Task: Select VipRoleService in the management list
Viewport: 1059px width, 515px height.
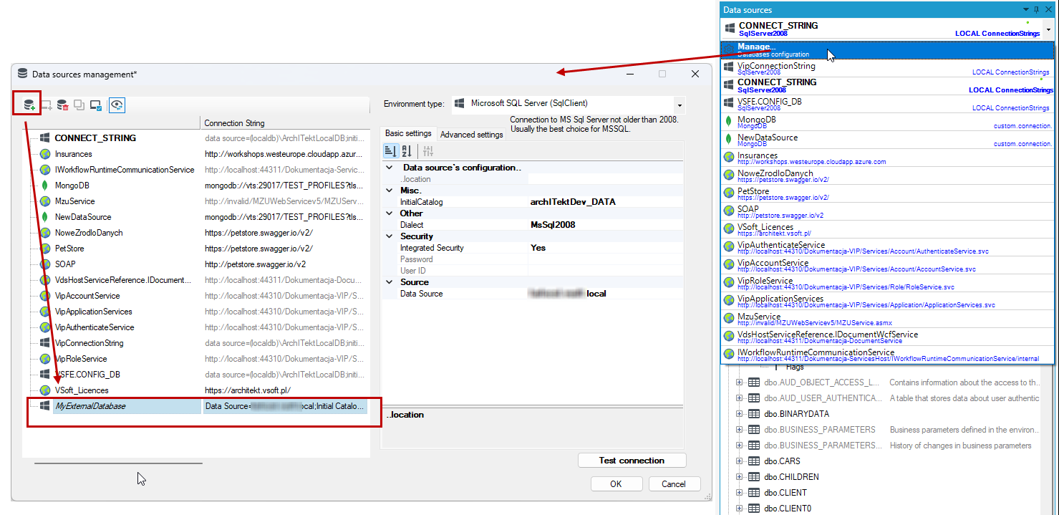Action: 81,359
